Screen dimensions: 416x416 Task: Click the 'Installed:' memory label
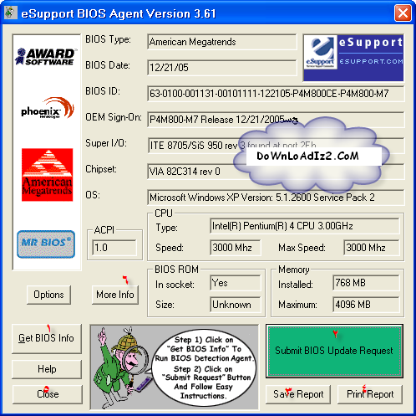[x=296, y=285]
